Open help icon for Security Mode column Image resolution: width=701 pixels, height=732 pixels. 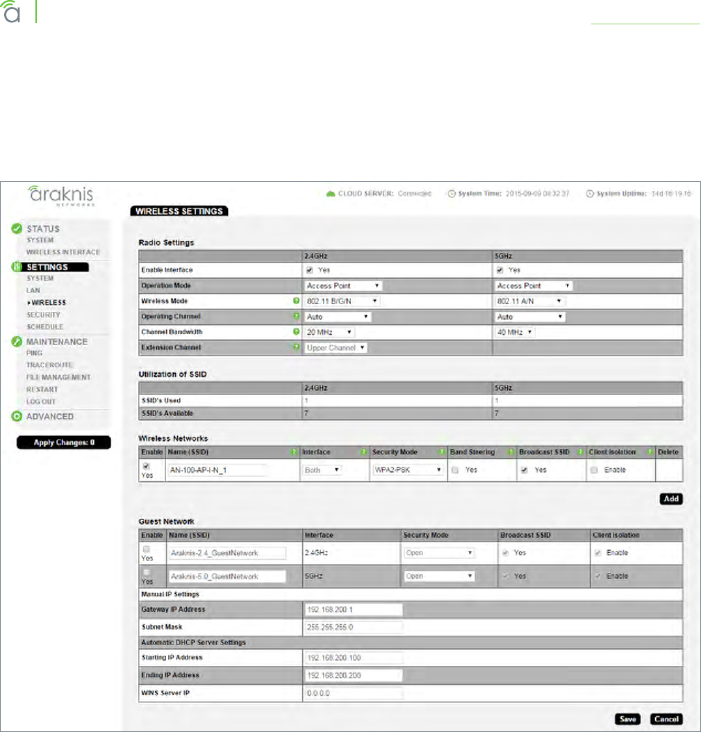(x=441, y=451)
